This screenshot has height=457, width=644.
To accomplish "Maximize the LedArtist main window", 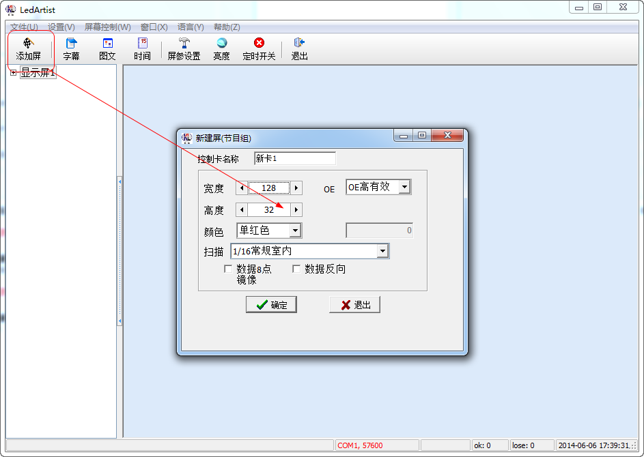I will [x=598, y=8].
